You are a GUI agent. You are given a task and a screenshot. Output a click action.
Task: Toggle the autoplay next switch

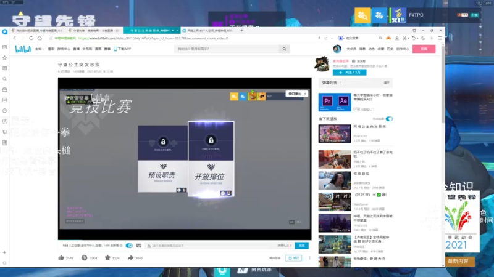coord(389,119)
